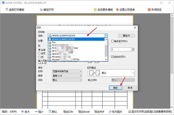Toggle 自动分页(T) checkbox

113,57
